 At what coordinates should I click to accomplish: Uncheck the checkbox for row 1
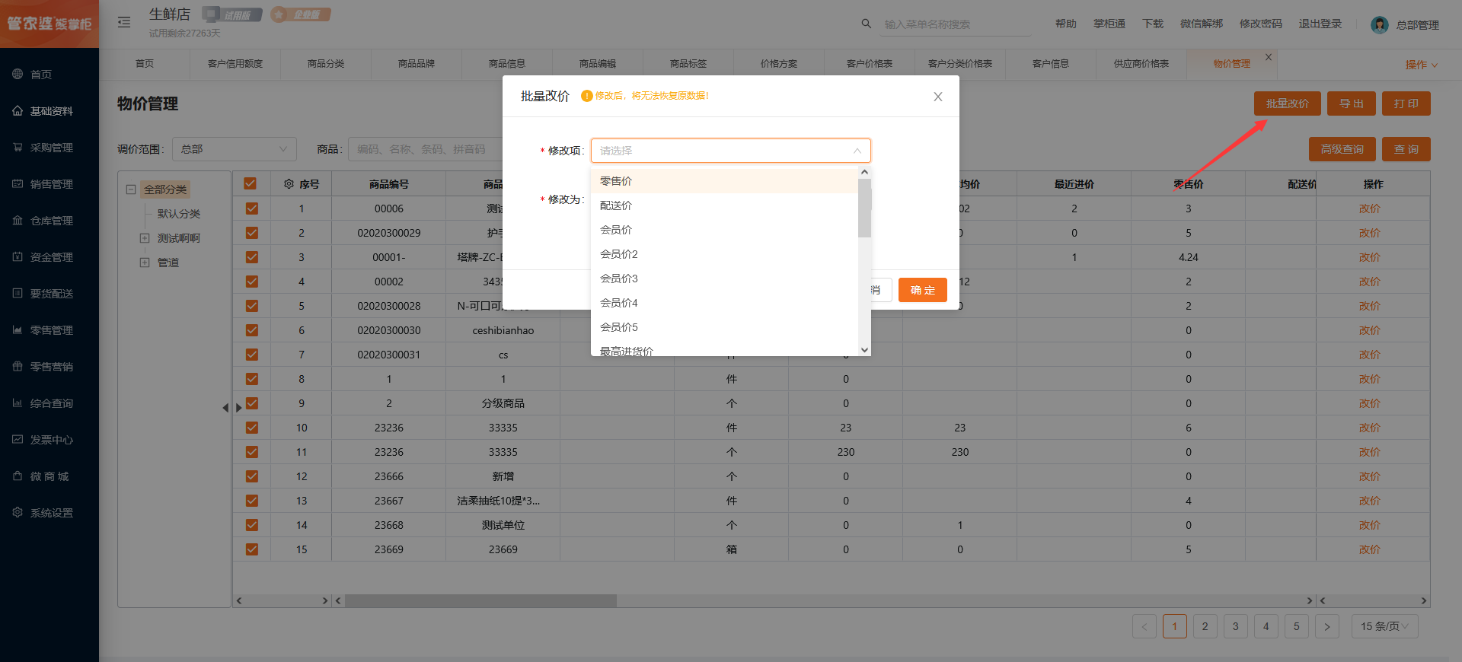(252, 208)
